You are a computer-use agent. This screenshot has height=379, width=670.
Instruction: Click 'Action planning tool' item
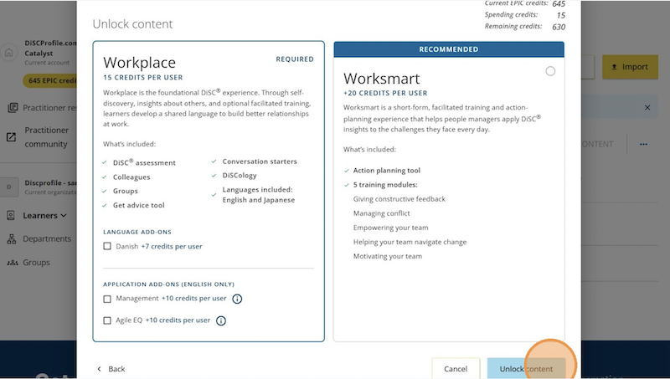pos(386,171)
